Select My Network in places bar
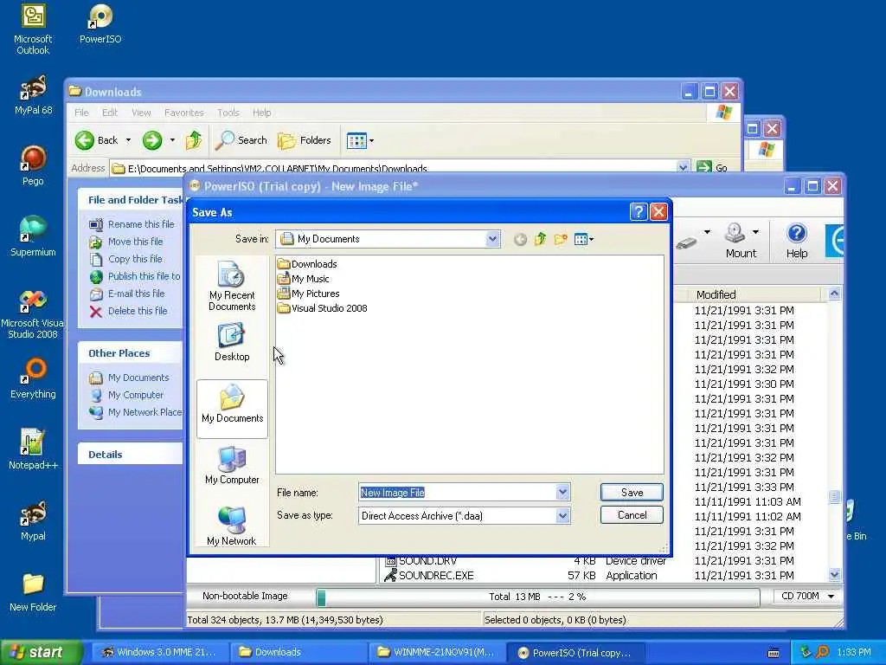Image resolution: width=886 pixels, height=665 pixels. 232,526
